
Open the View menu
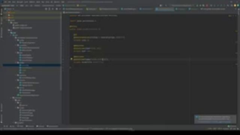pos(14,2)
